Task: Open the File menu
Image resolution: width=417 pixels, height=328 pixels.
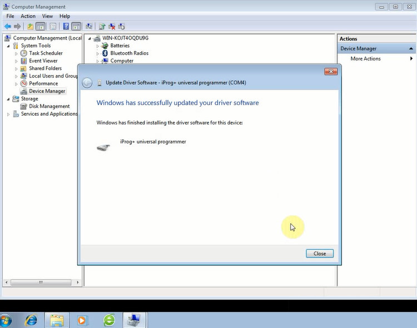Action: 10,16
